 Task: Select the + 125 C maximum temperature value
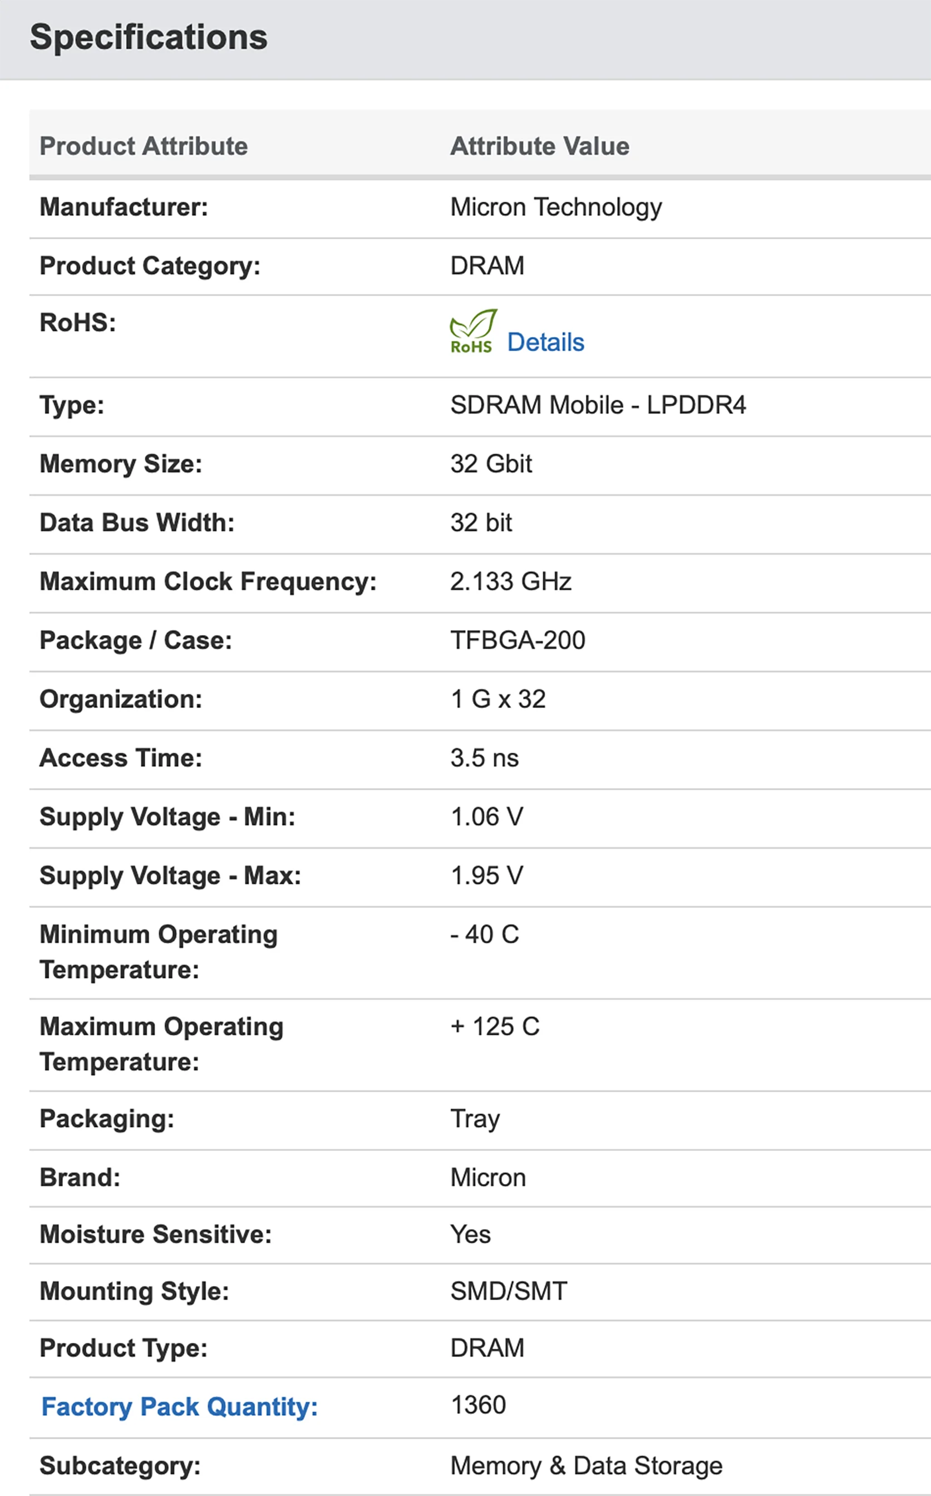(x=495, y=1026)
